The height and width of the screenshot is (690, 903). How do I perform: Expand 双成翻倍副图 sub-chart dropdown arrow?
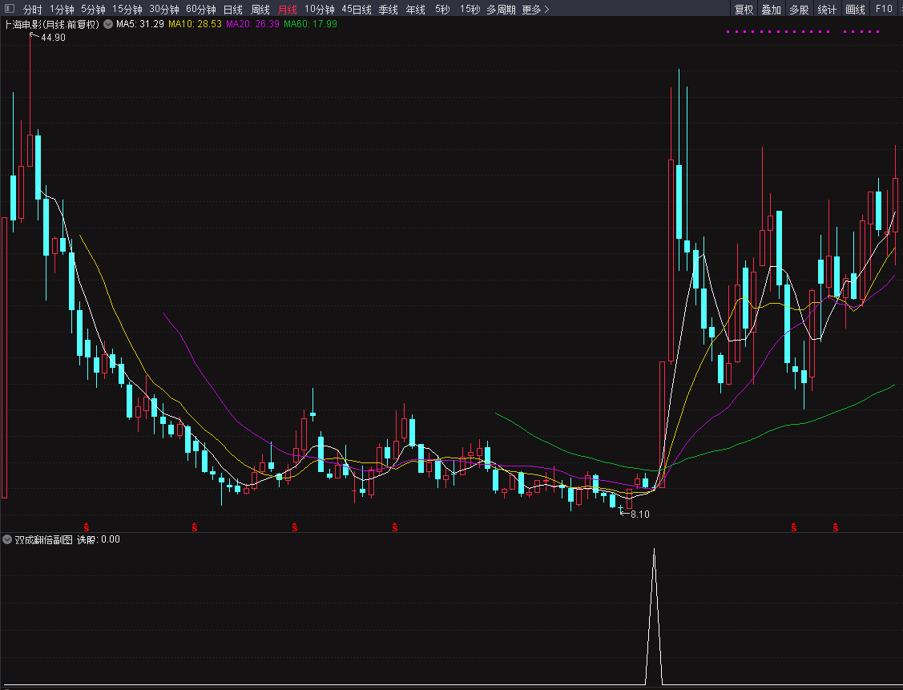tap(7, 539)
